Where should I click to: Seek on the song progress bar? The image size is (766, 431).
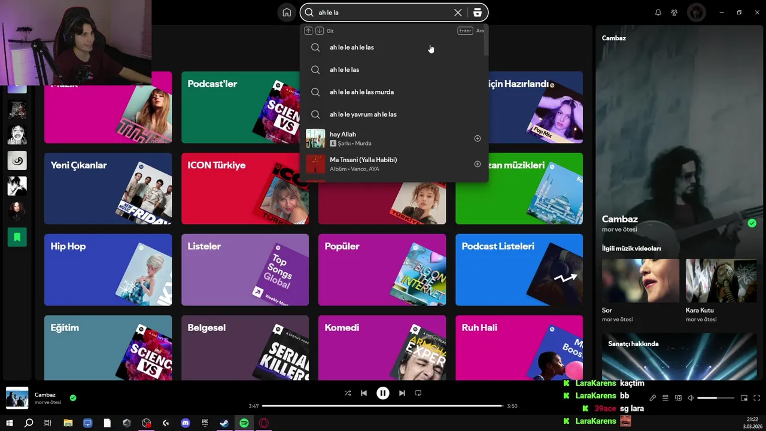coord(382,406)
